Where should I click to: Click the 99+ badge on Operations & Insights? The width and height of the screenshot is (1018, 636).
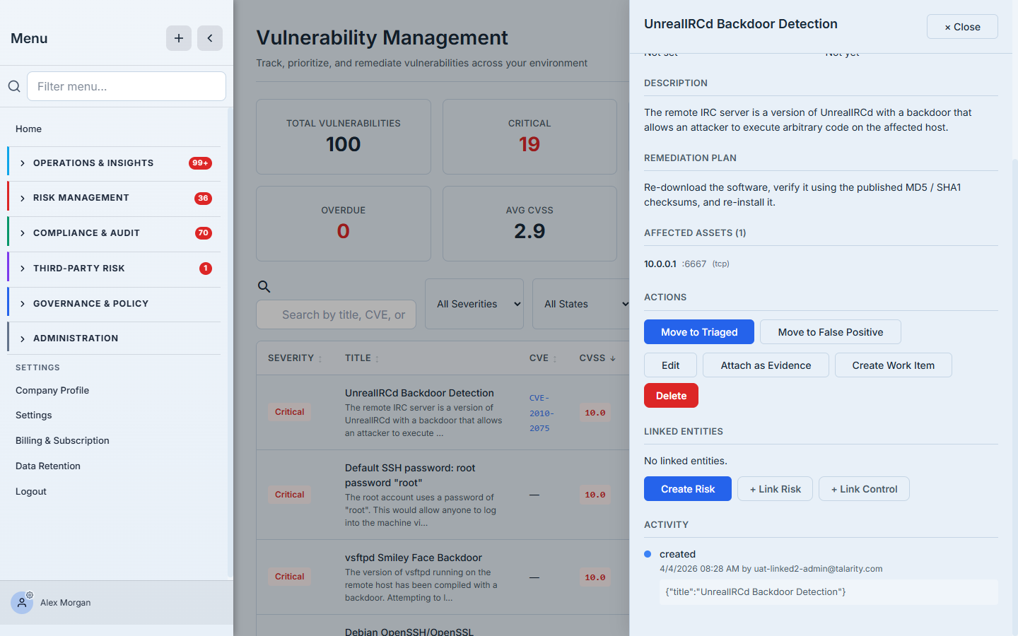(x=200, y=163)
